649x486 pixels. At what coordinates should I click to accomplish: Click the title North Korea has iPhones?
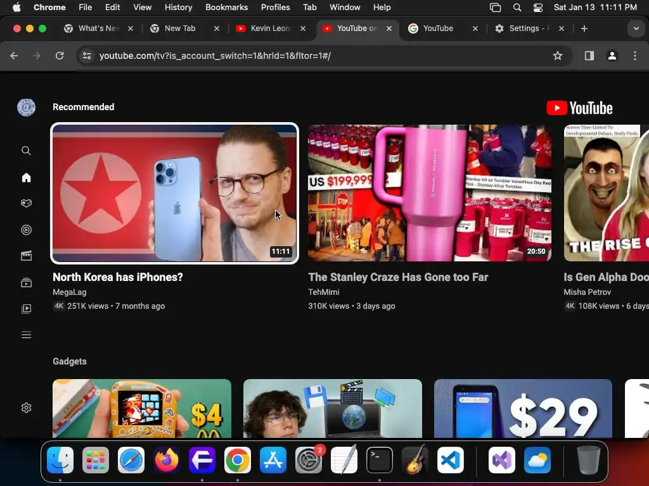click(117, 277)
